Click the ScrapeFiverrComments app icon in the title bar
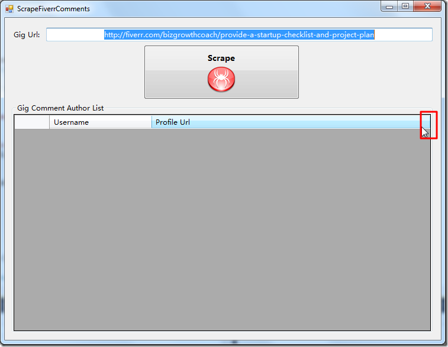This screenshot has width=448, height=347. (x=9, y=9)
